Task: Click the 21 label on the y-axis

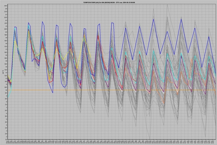Action: coord(5,26)
